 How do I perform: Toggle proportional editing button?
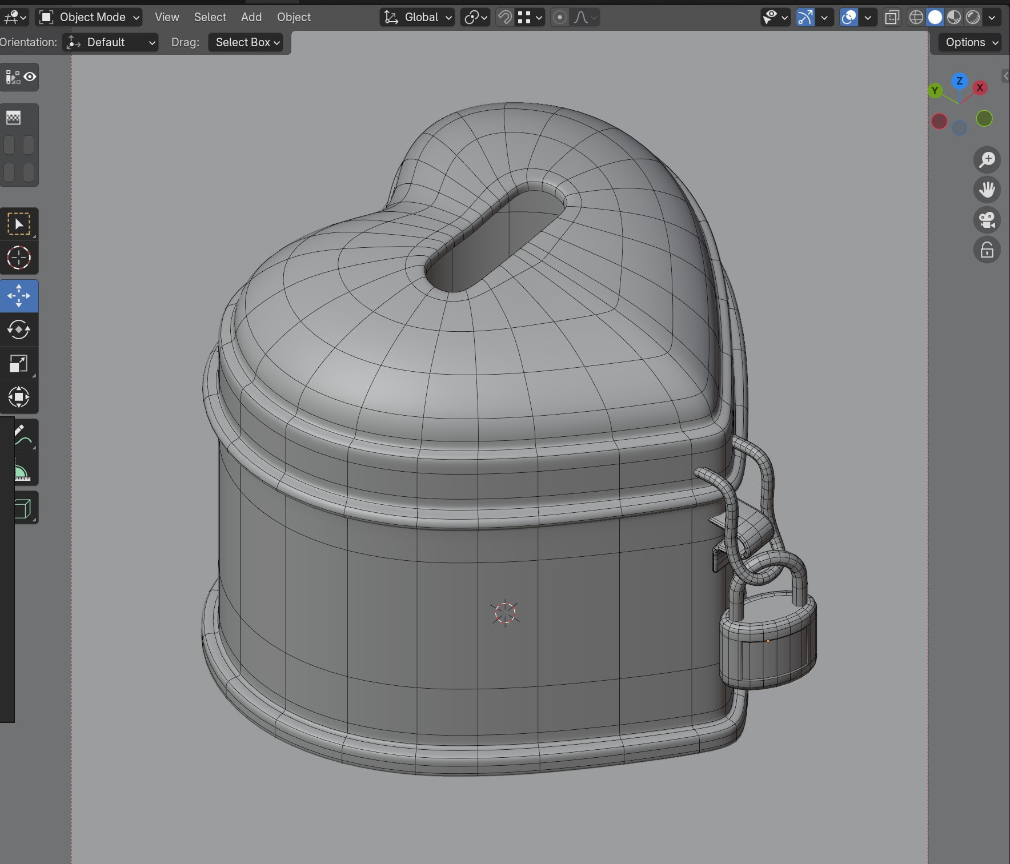pyautogui.click(x=560, y=17)
